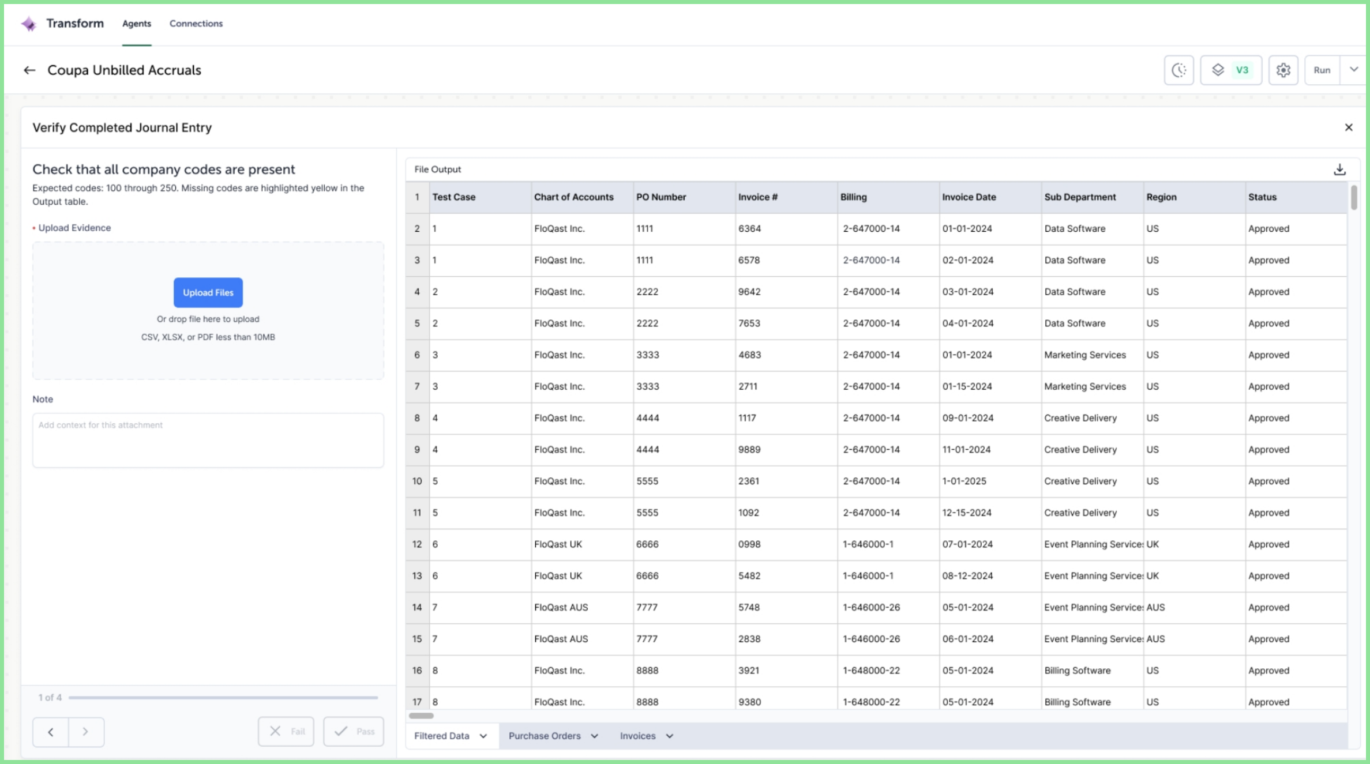Click the Run button
Viewport: 1370px width, 764px height.
point(1322,70)
